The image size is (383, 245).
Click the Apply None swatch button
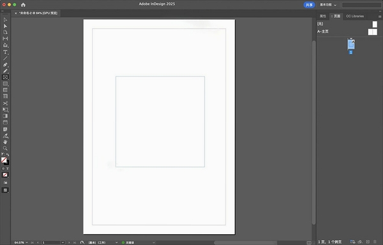5,175
